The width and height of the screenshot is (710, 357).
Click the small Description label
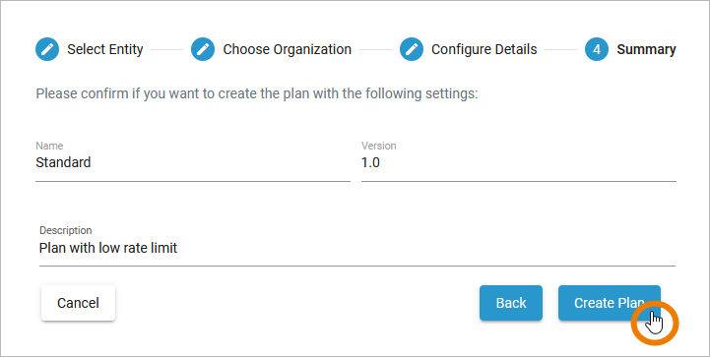[x=66, y=230]
